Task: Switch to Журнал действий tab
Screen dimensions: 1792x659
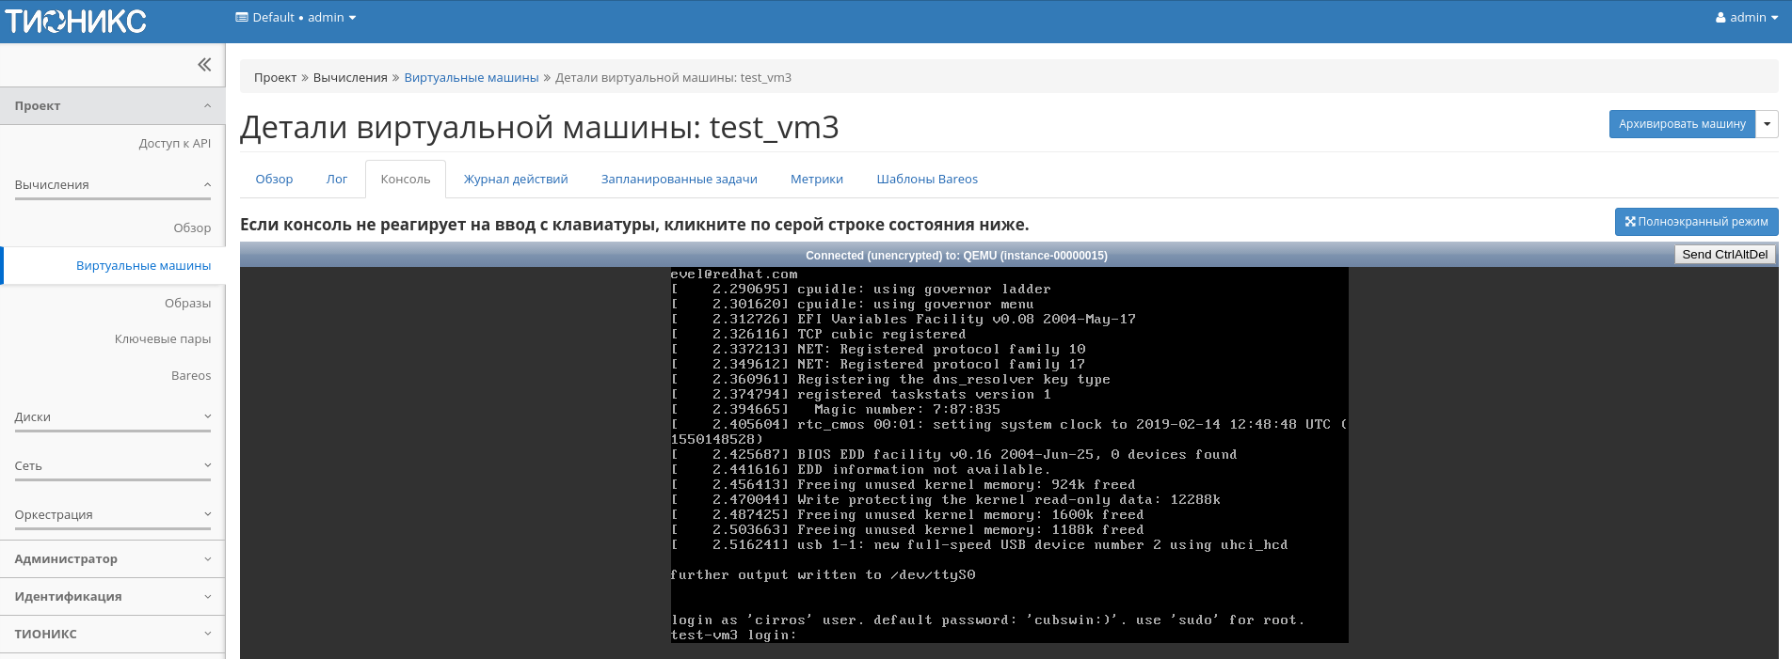Action: [516, 179]
